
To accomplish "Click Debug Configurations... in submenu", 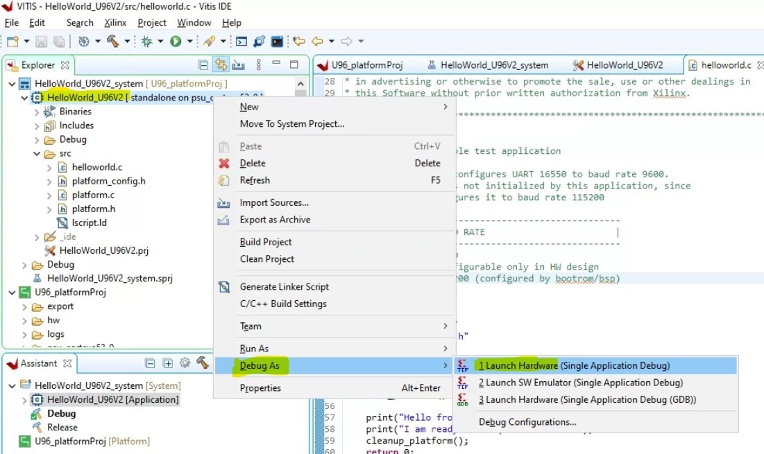I will (x=527, y=422).
